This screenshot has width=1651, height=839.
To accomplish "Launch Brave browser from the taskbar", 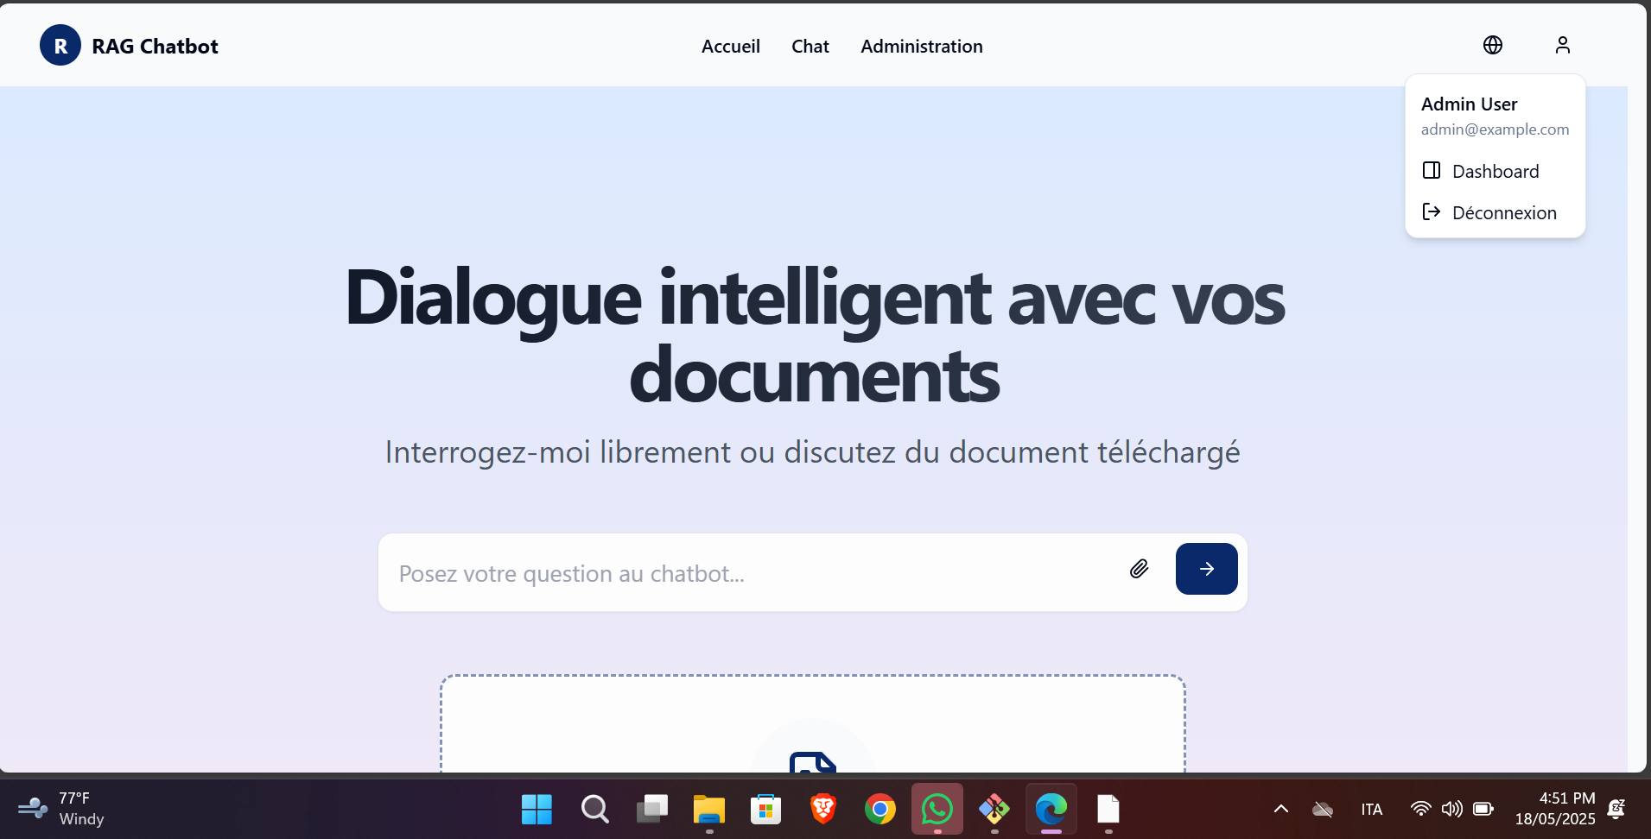I will pyautogui.click(x=822, y=810).
